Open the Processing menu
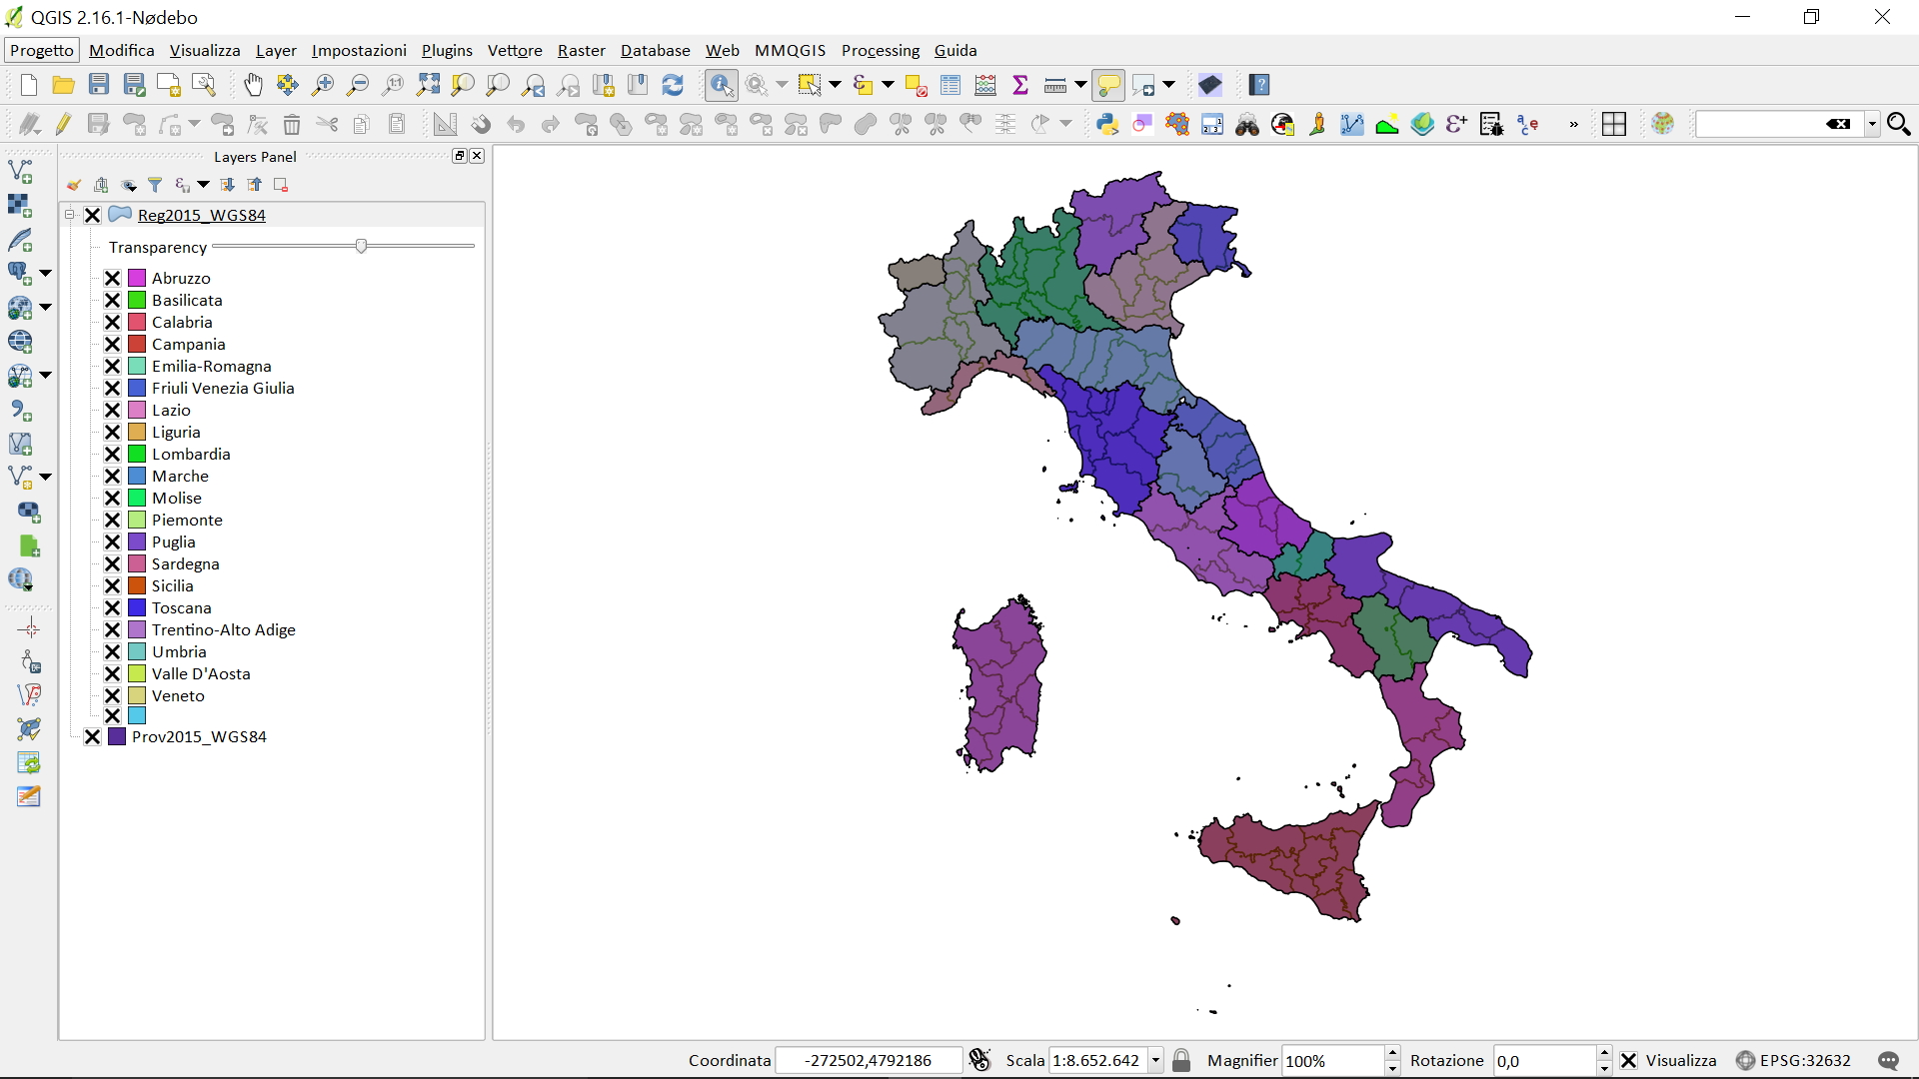 click(x=880, y=51)
